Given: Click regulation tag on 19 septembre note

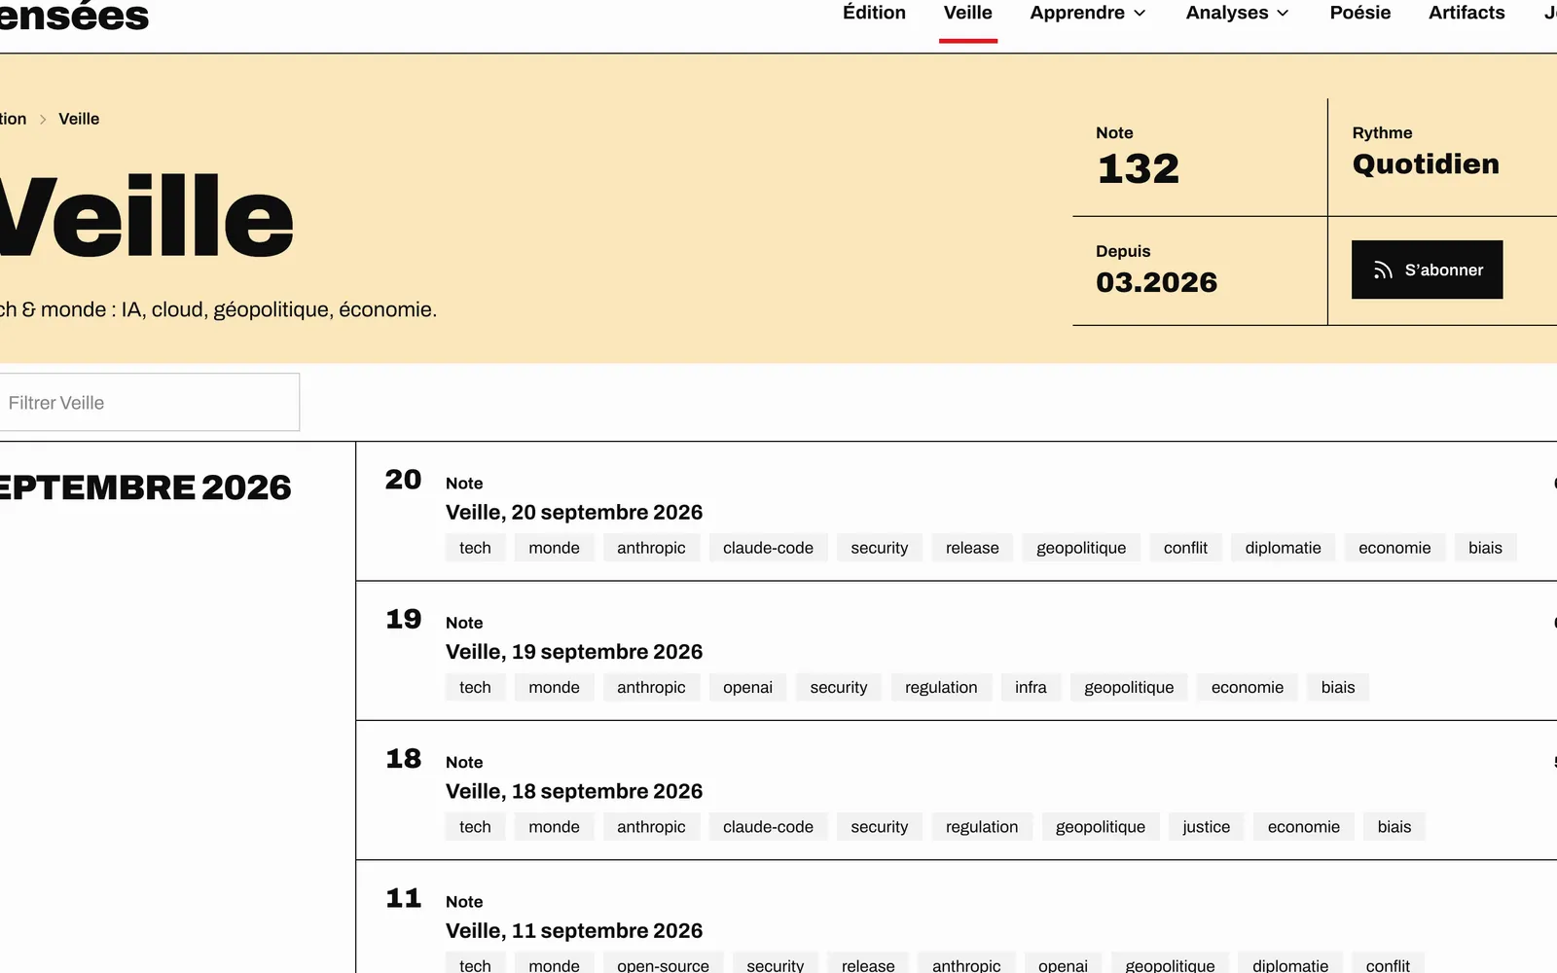Looking at the screenshot, I should click(x=941, y=687).
